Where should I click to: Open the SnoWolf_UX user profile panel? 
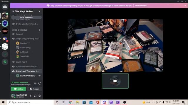point(19,96)
